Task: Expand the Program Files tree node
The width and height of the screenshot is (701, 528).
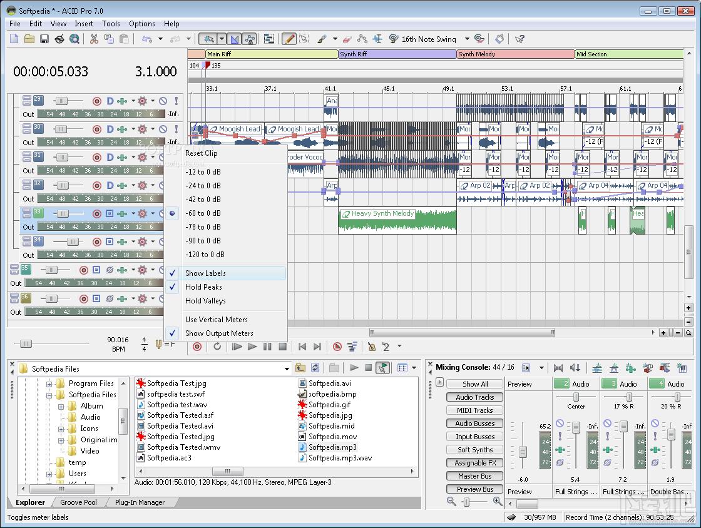Action: (x=49, y=383)
